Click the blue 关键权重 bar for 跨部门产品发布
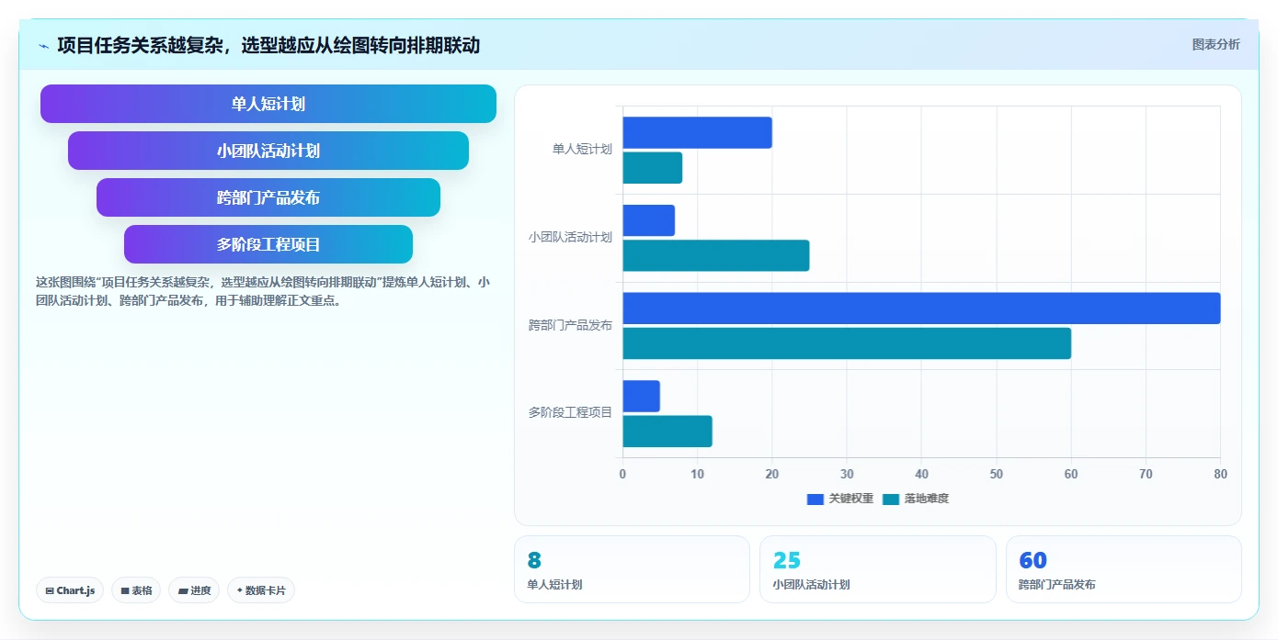The image size is (1278, 640). tap(921, 309)
